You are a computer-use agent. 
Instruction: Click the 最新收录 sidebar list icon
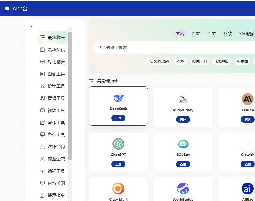point(43,38)
